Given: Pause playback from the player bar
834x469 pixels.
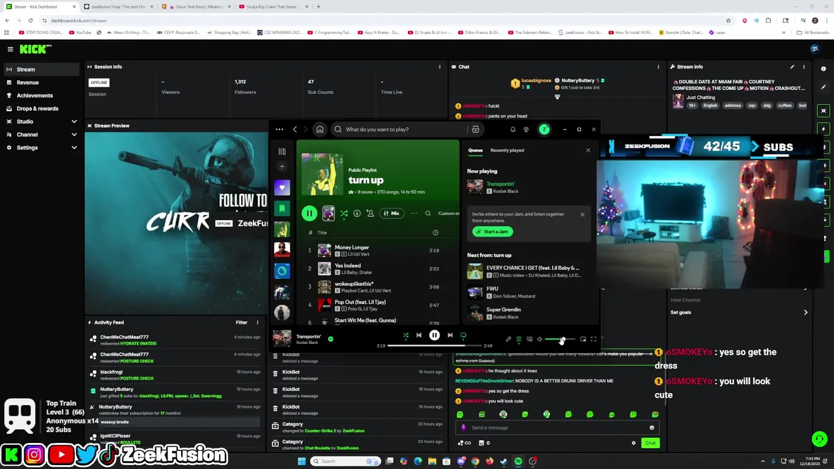Looking at the screenshot, I should [435, 335].
